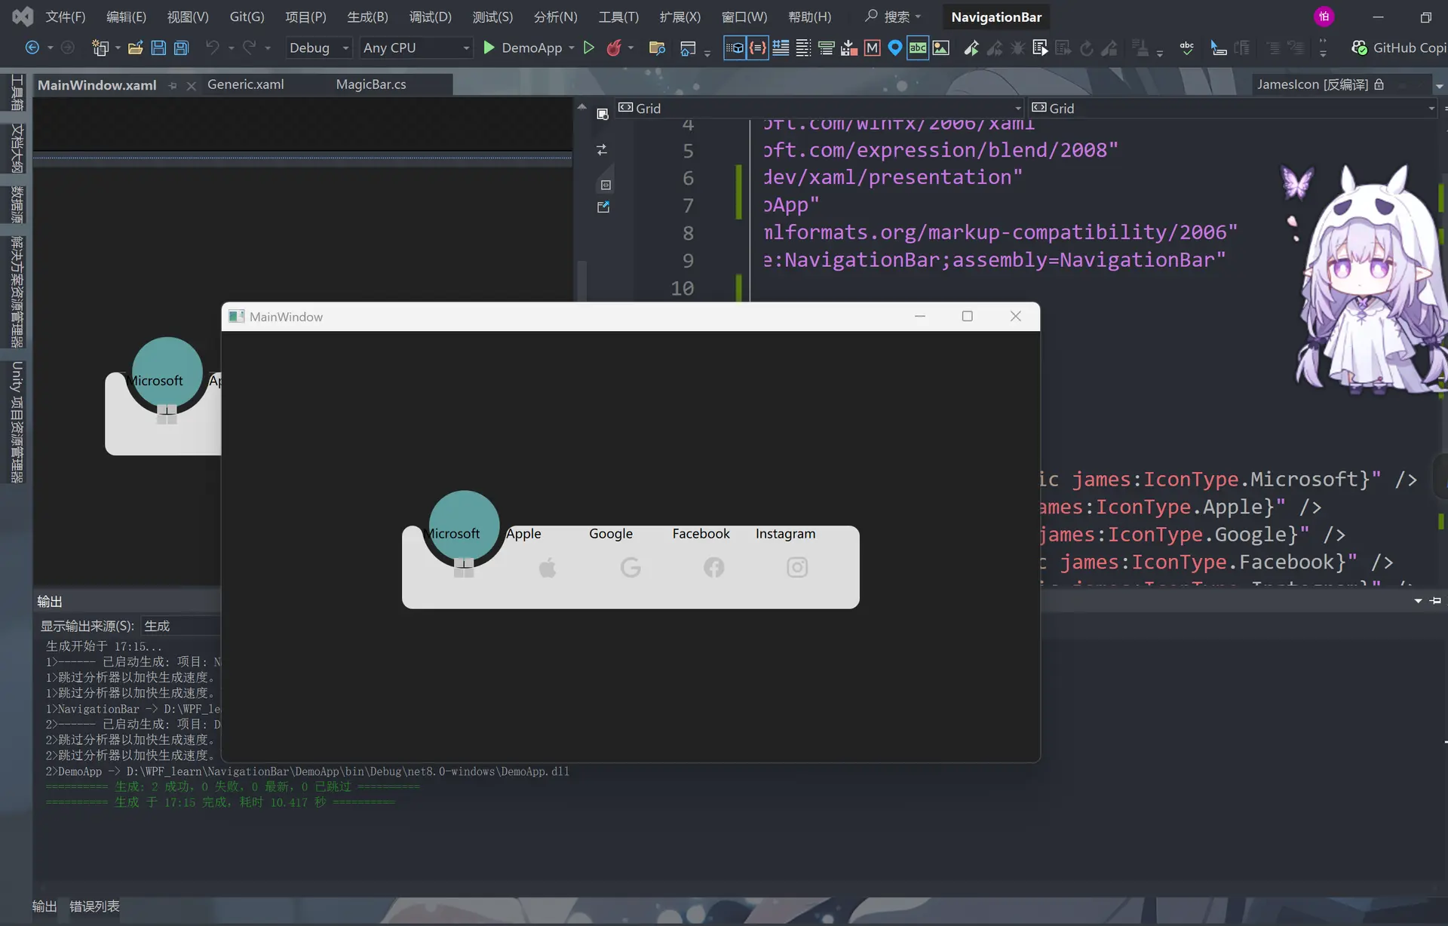
Task: Open the right Grid member dropdown
Action: coord(1233,108)
